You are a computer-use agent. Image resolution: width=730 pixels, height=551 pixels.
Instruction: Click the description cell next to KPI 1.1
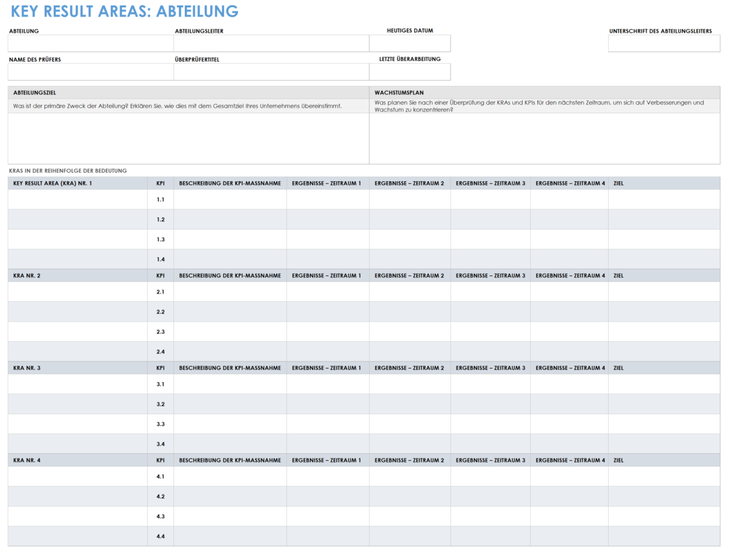point(230,199)
